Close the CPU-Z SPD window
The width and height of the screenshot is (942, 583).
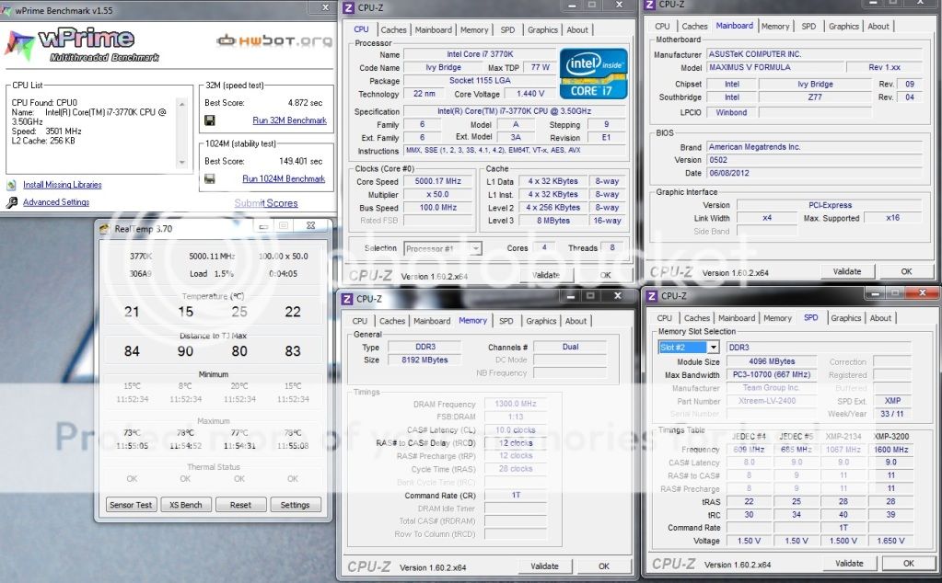[x=922, y=292]
